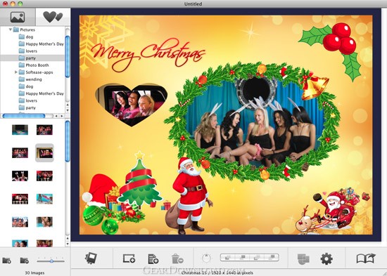The height and width of the screenshot is (276, 387).
Task: Open the settings gear icon
Action: tap(326, 258)
